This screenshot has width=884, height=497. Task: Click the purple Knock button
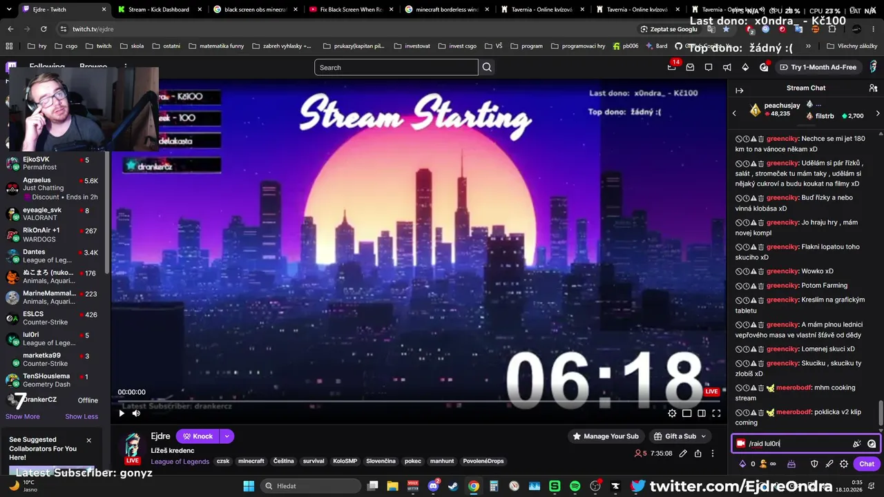click(197, 436)
